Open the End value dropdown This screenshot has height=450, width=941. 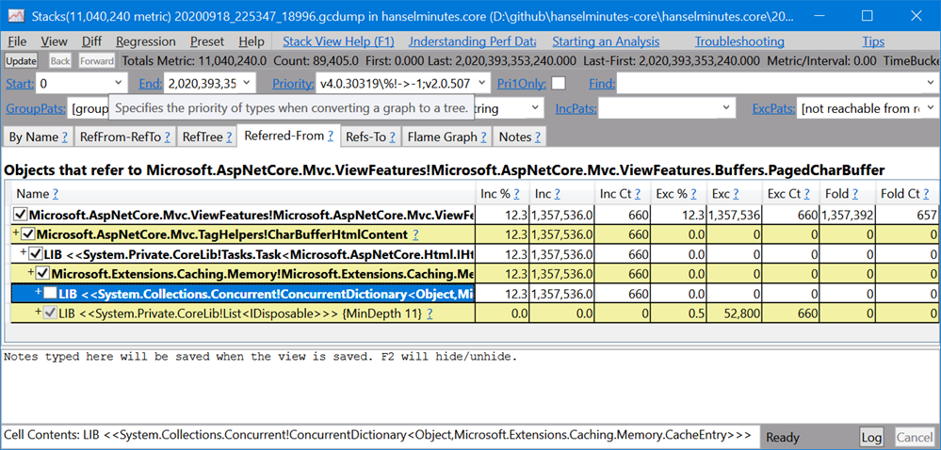point(247,84)
